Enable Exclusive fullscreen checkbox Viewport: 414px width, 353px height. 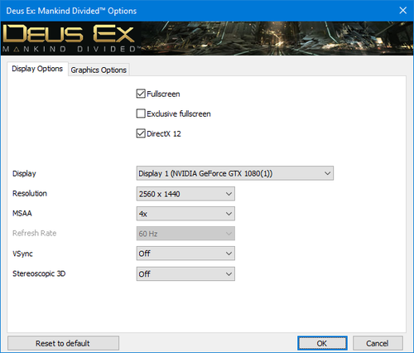141,114
